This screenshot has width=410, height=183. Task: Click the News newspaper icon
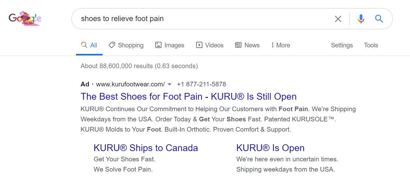point(238,45)
